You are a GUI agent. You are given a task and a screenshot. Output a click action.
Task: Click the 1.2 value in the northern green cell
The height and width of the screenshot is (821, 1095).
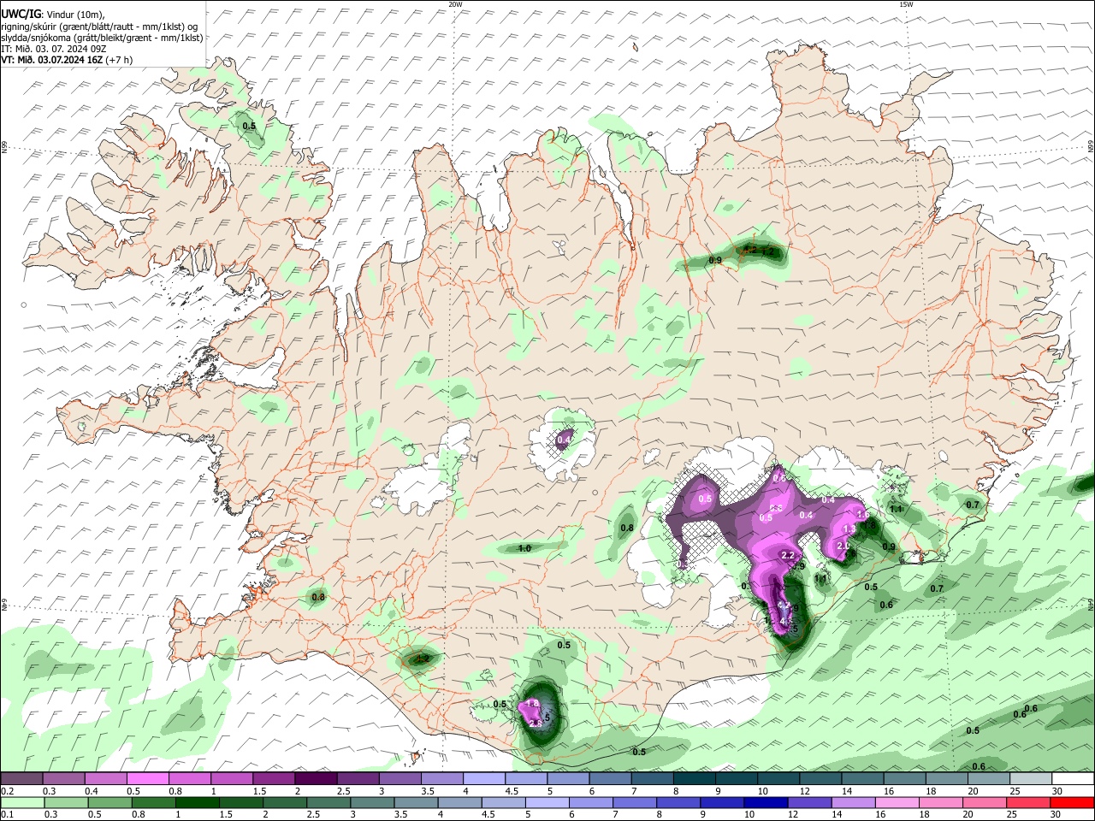click(768, 251)
